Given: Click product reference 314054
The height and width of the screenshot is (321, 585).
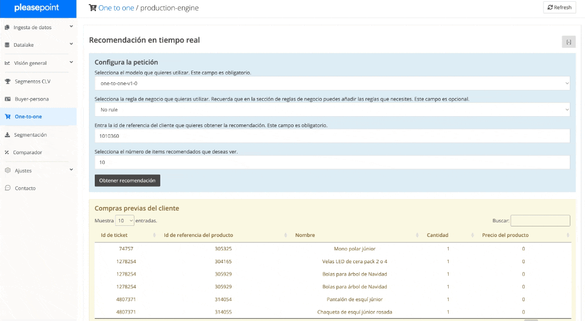Looking at the screenshot, I should tap(223, 299).
